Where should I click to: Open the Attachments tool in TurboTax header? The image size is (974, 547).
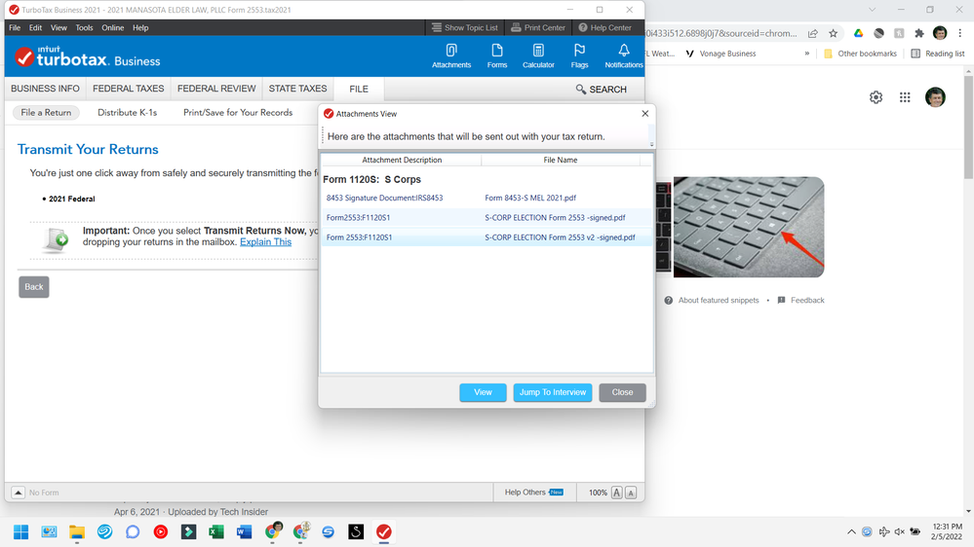click(451, 55)
